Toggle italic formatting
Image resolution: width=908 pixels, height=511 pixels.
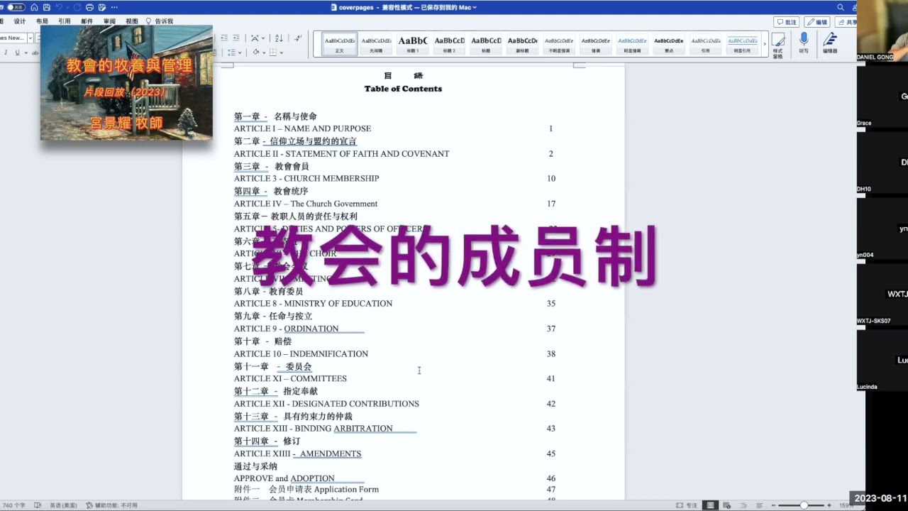(x=6, y=53)
